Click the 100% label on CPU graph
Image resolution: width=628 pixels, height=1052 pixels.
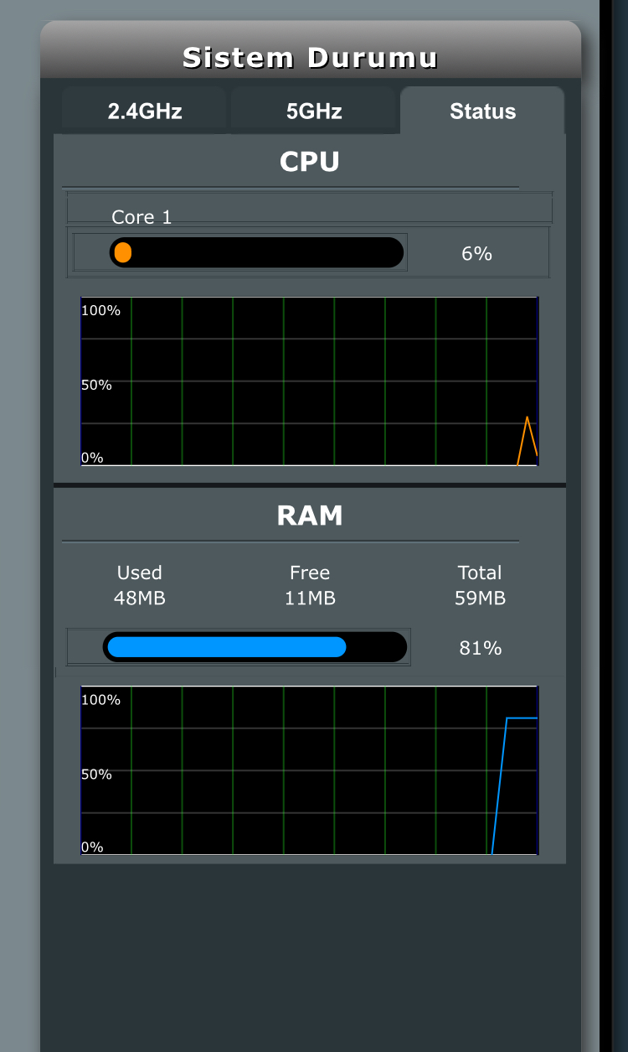pos(100,310)
